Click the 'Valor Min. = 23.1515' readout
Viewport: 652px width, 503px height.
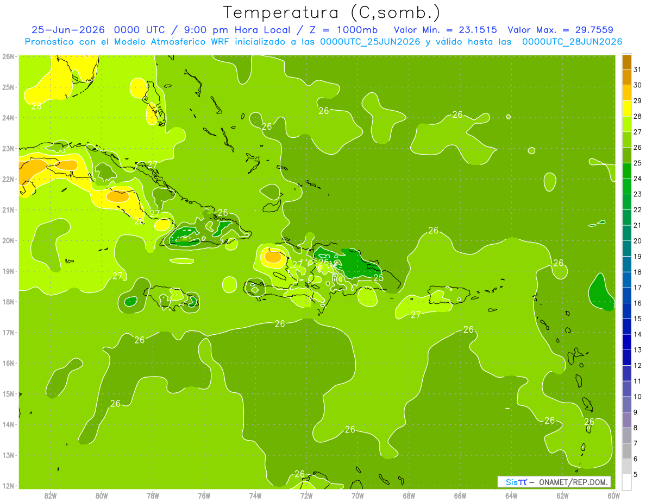[x=445, y=30]
